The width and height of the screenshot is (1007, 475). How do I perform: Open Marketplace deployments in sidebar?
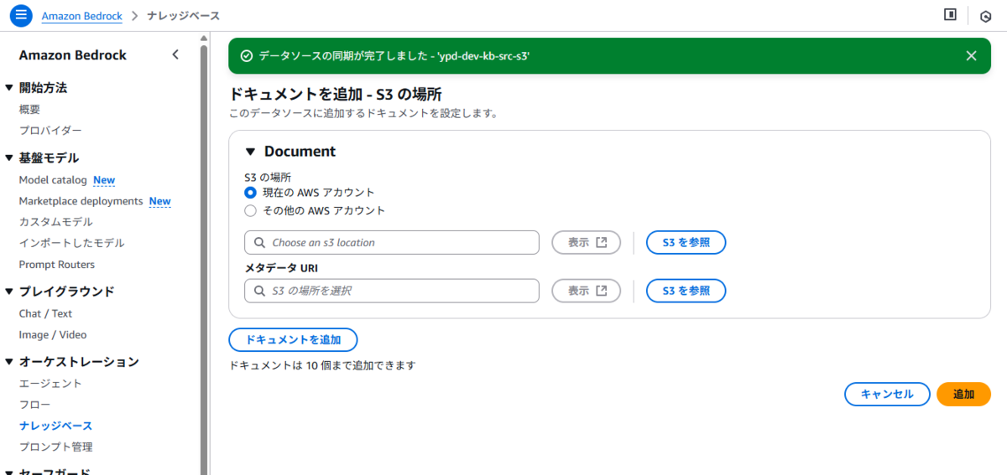click(81, 201)
